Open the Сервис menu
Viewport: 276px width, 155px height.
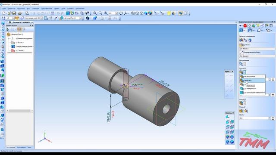pos(56,9)
